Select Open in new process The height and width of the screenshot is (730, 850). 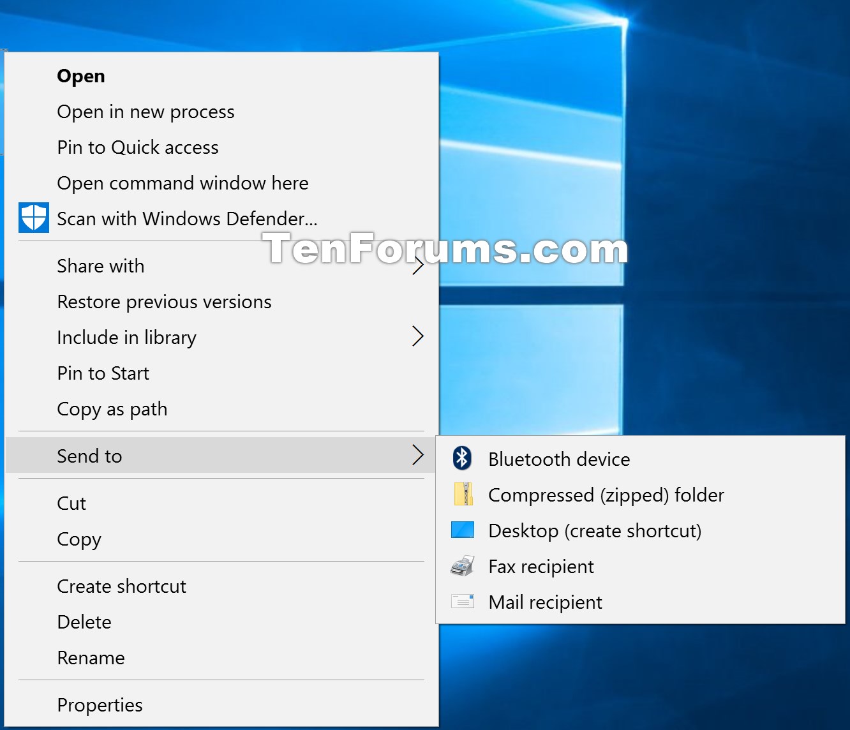[145, 112]
